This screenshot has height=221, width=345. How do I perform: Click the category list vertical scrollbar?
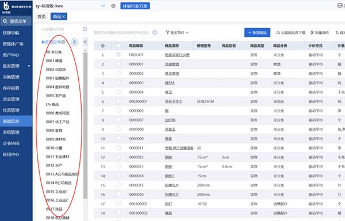[x=85, y=125]
